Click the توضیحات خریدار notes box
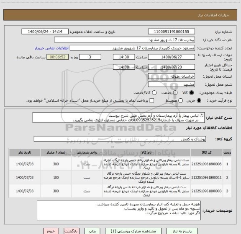The width and height of the screenshot is (241, 234). [119, 210]
